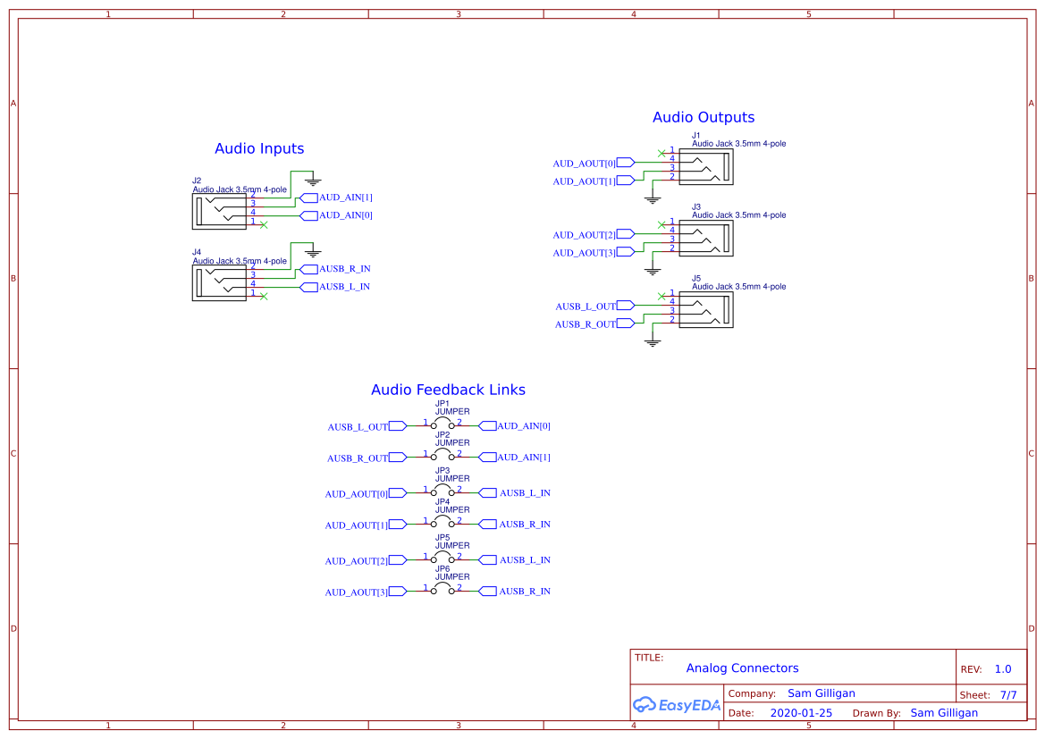Toggle jumper JP4
The height and width of the screenshot is (739, 1045).
click(x=441, y=519)
